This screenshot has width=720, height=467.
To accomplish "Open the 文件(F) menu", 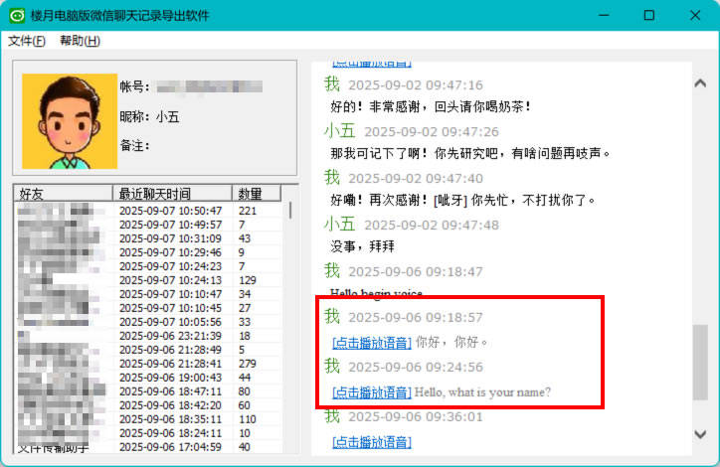I will [27, 41].
